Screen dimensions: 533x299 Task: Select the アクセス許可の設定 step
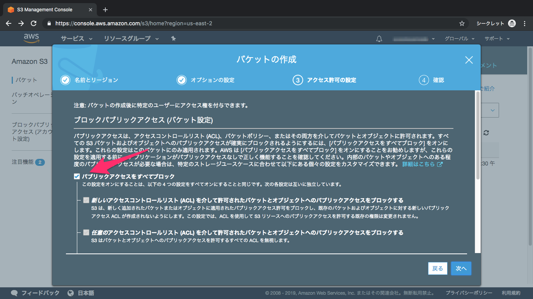pos(331,80)
